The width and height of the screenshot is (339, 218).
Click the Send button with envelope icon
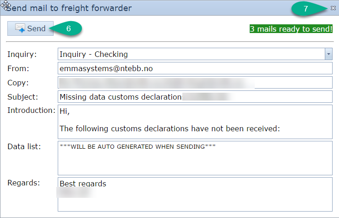31,28
